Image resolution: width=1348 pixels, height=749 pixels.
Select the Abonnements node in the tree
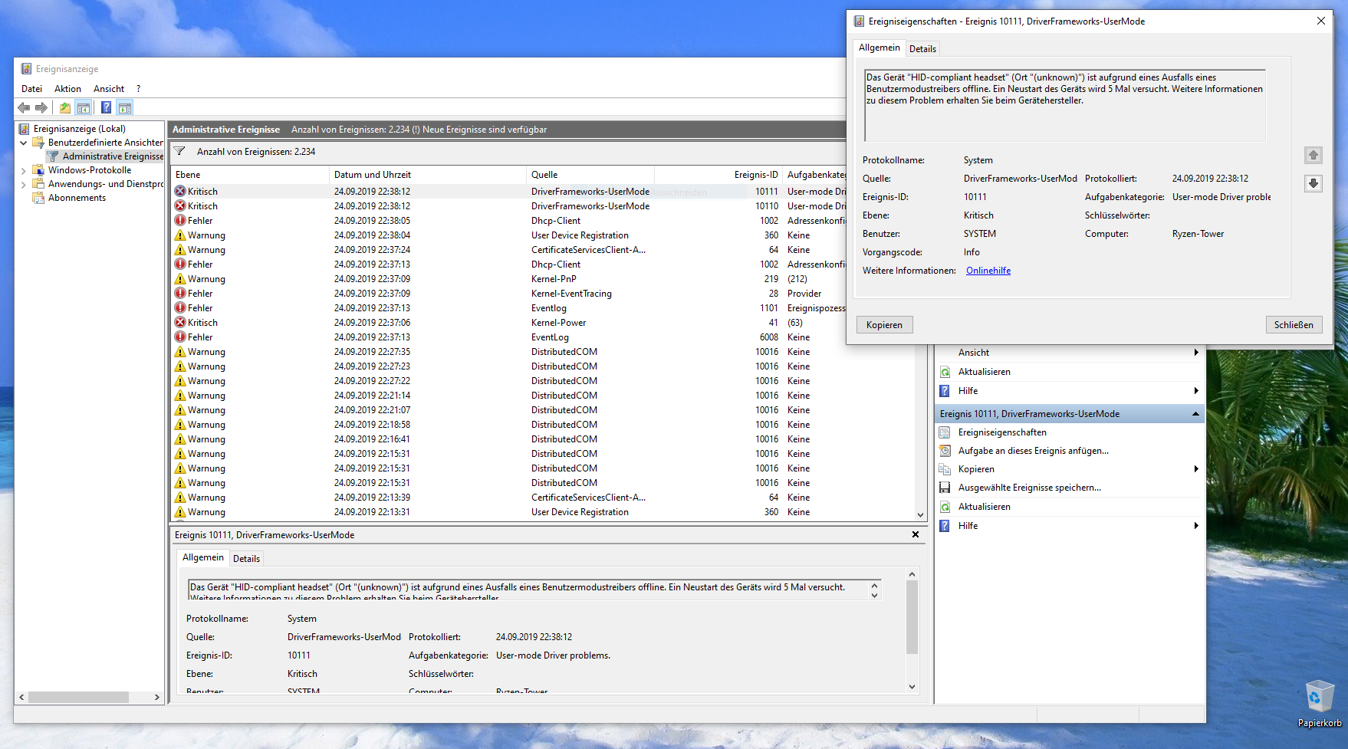coord(77,198)
